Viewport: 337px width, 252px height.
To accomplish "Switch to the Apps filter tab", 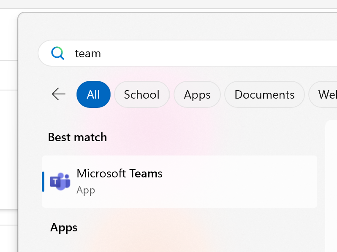I will tap(197, 94).
